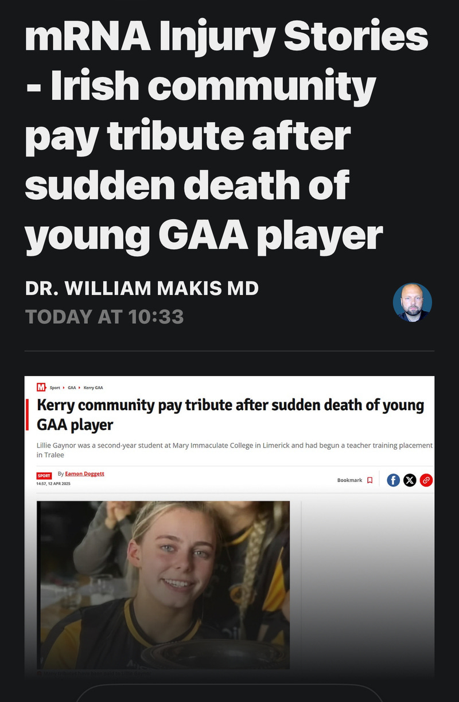The height and width of the screenshot is (702, 459).
Task: Click the Kerry community pay tribute headline
Action: click(x=230, y=415)
